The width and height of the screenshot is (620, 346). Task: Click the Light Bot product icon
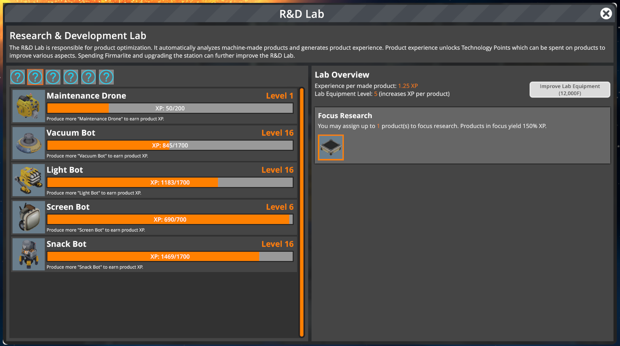point(28,180)
